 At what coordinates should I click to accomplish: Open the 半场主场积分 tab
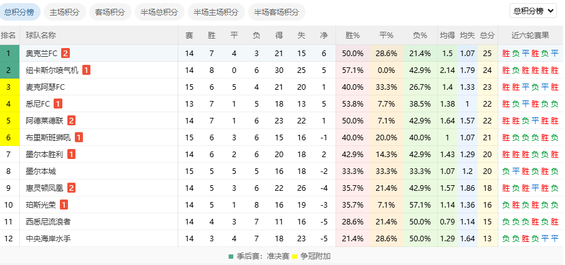(x=216, y=12)
